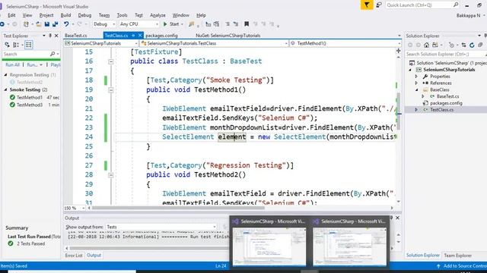Click the Refresh icon in Solution Explorer

tap(472, 45)
